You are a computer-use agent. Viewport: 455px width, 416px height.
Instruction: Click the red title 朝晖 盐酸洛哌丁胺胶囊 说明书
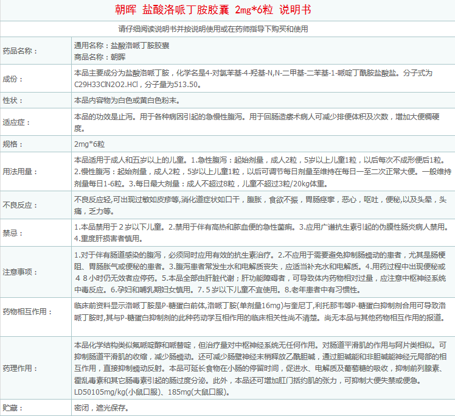pyautogui.click(x=213, y=10)
